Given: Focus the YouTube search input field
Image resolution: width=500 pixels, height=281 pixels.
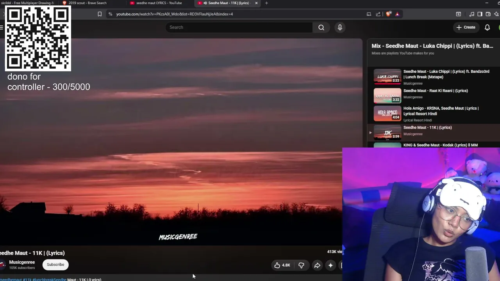Looking at the screenshot, I should (239, 27).
